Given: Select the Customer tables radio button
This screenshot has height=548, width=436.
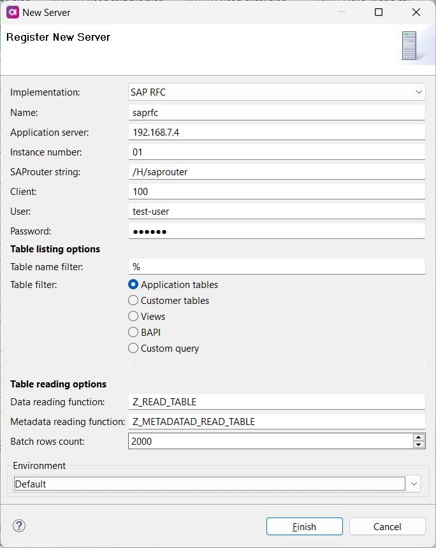Looking at the screenshot, I should [133, 300].
